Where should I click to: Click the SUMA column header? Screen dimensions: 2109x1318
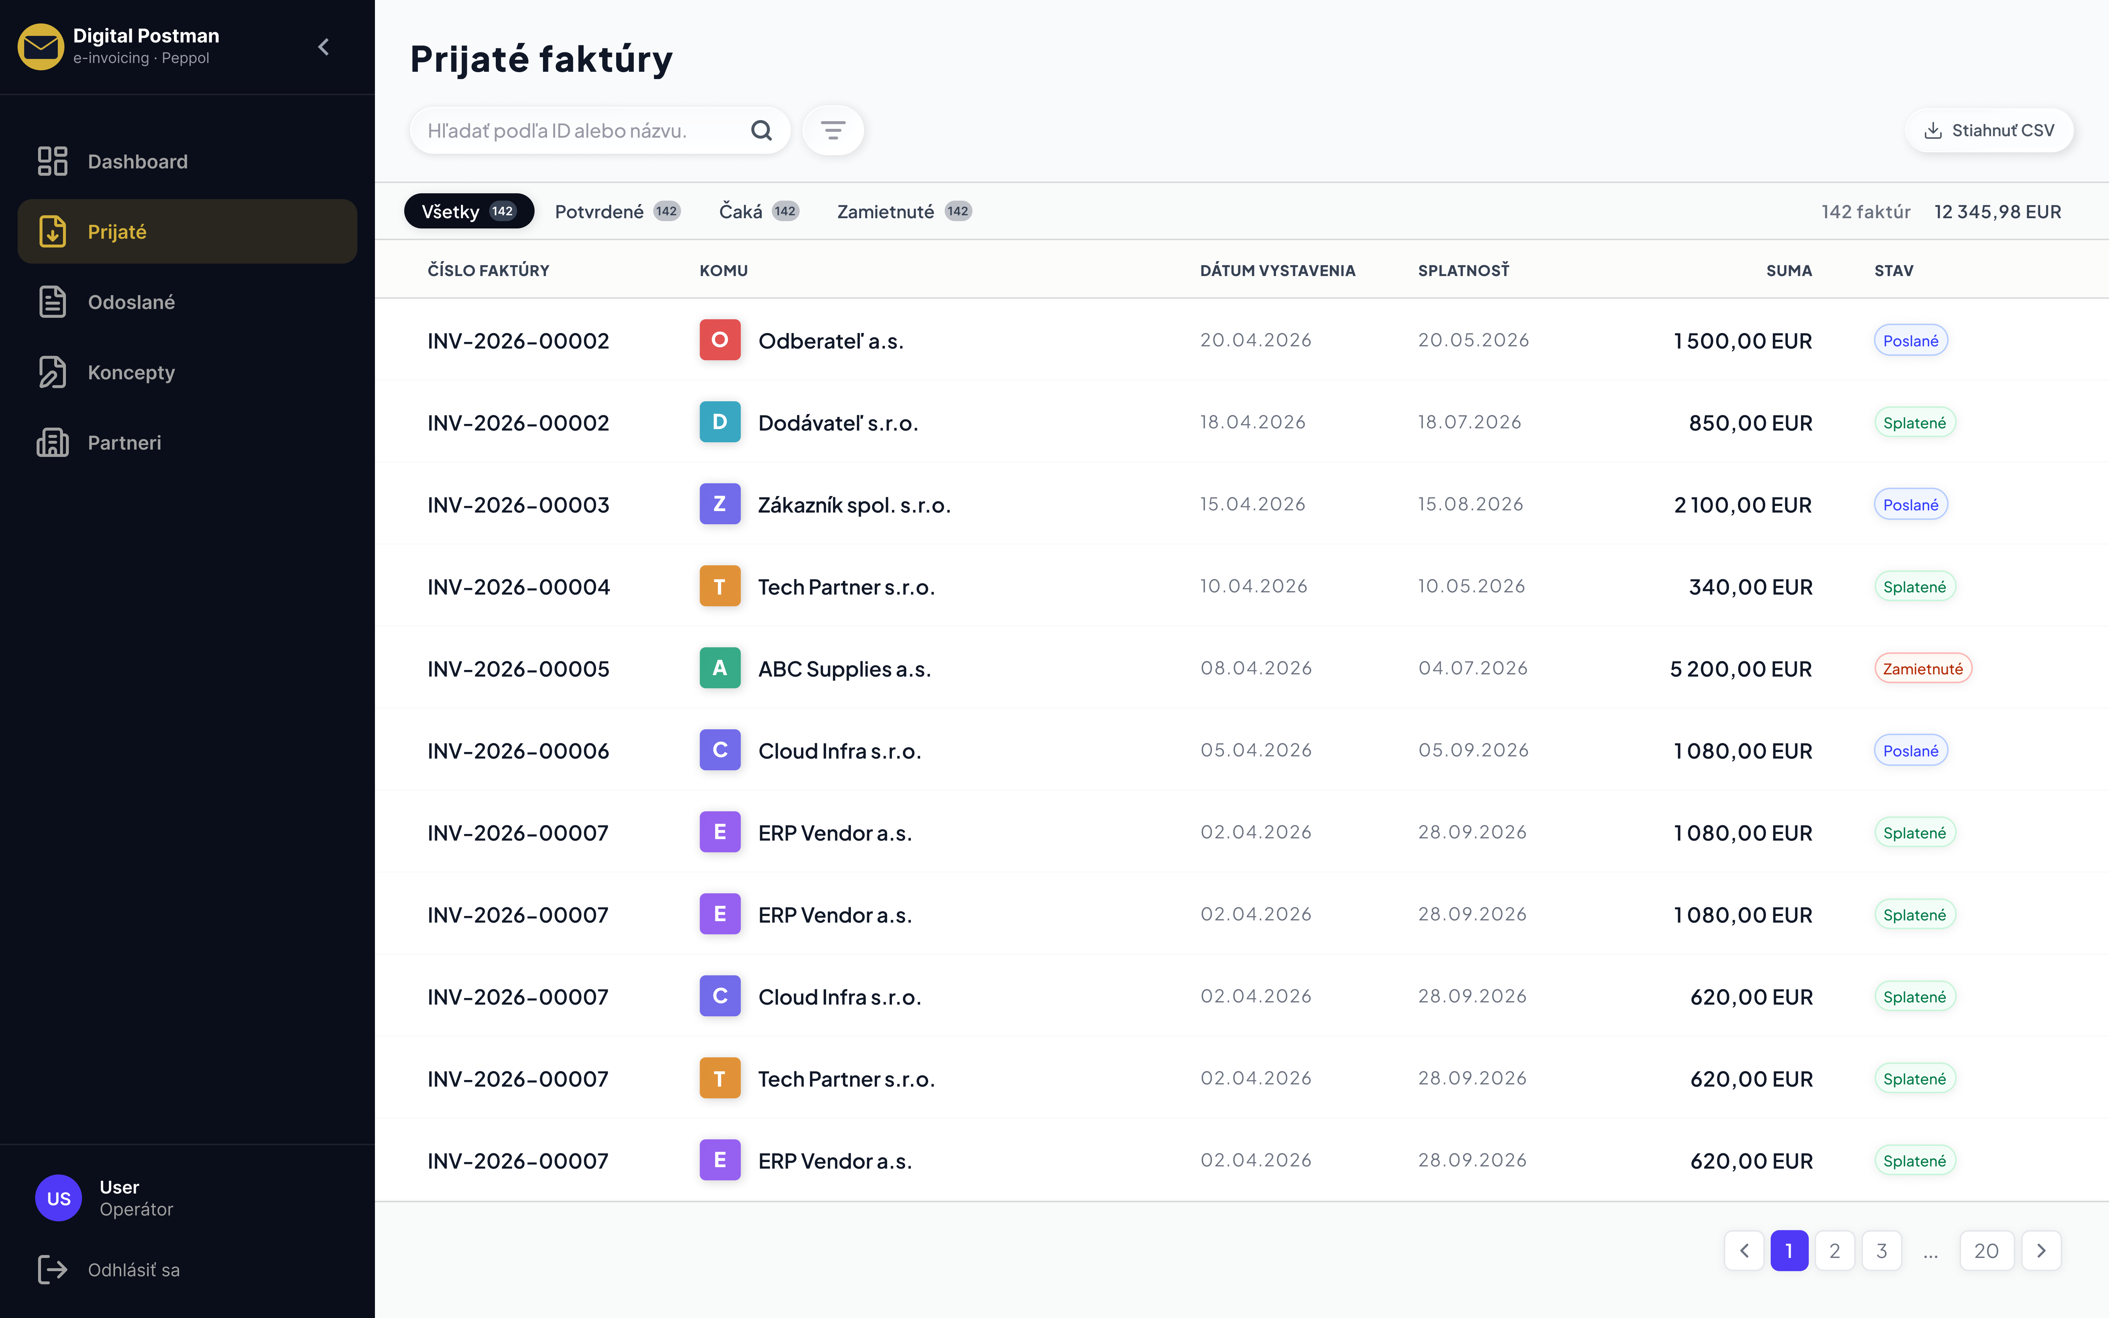(1789, 270)
